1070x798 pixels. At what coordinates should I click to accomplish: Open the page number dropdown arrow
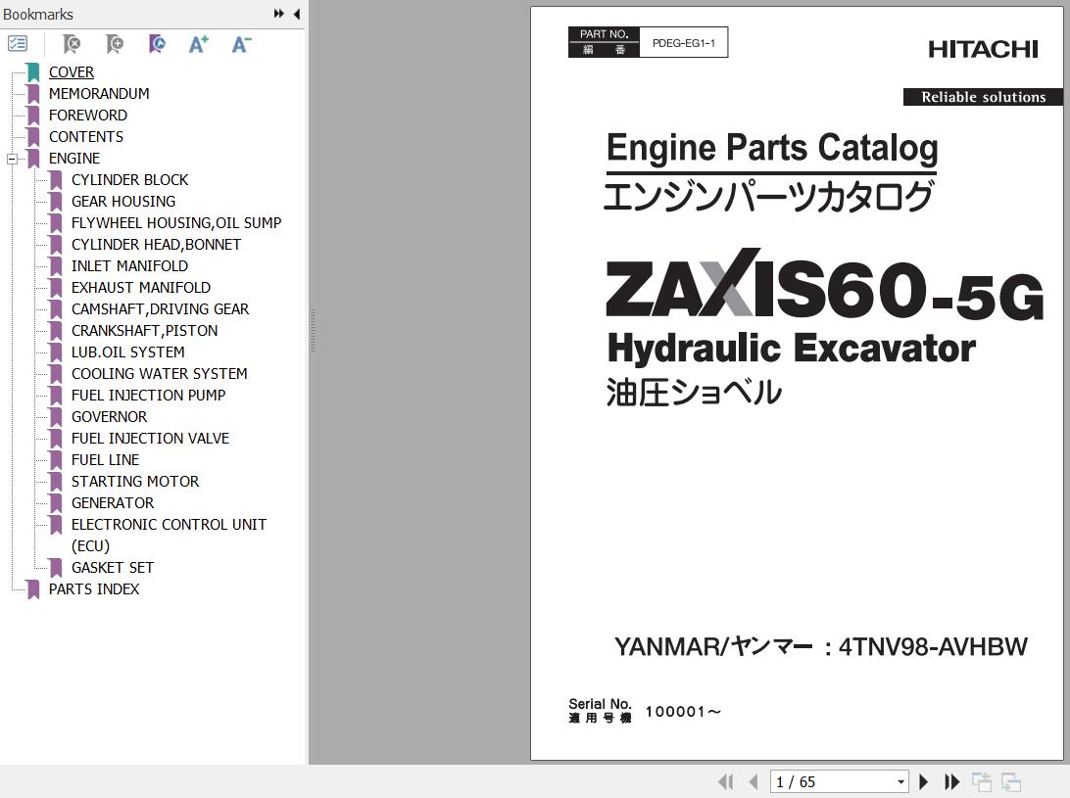tap(900, 781)
